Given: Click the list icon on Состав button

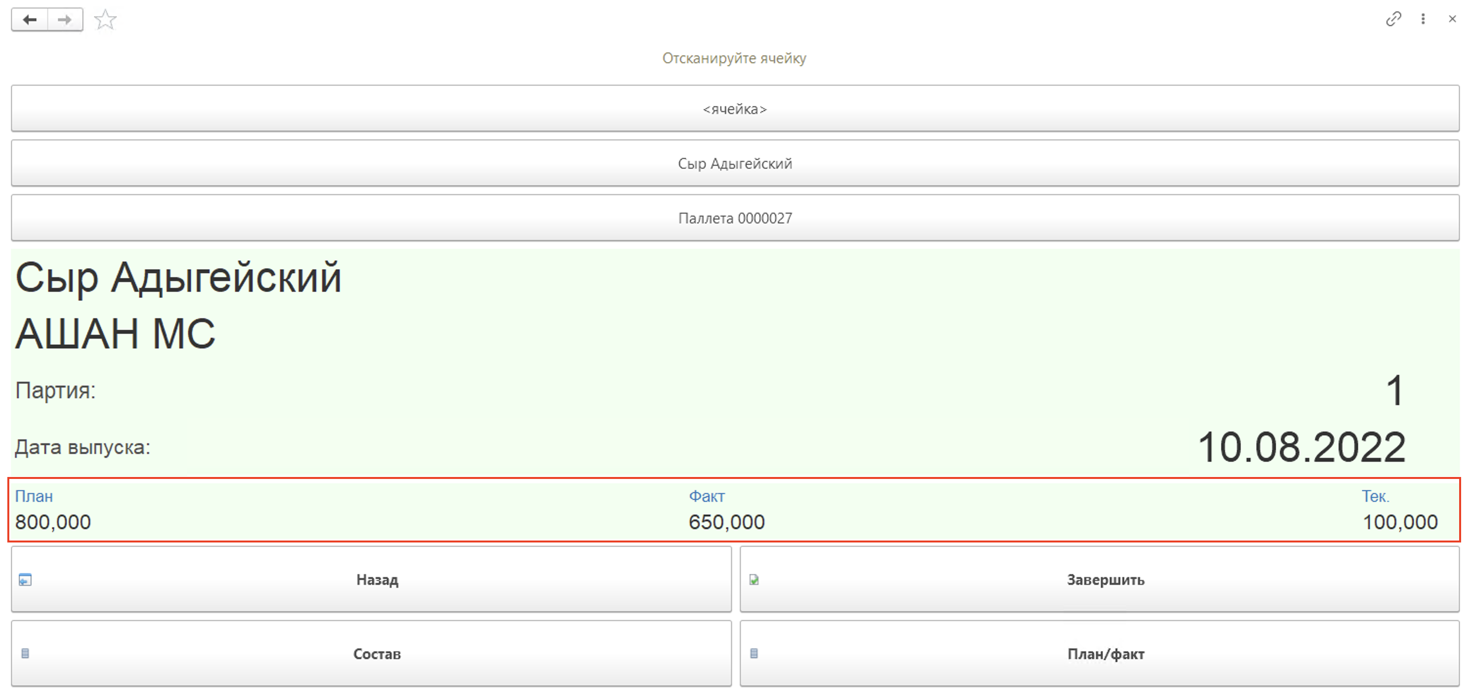Looking at the screenshot, I should coord(25,654).
